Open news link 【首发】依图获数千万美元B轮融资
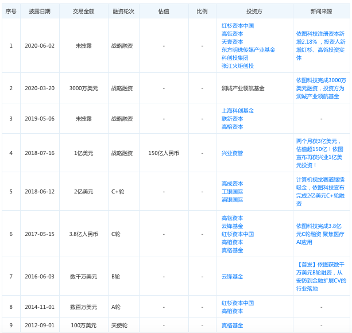This screenshot has width=352, height=333. (321, 277)
